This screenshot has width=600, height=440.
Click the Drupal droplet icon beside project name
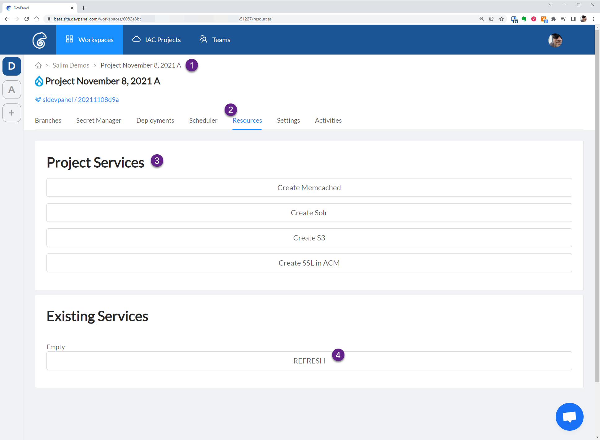pyautogui.click(x=39, y=81)
